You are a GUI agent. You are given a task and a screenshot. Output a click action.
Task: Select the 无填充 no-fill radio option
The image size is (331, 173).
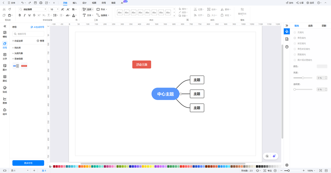pyautogui.click(x=295, y=32)
